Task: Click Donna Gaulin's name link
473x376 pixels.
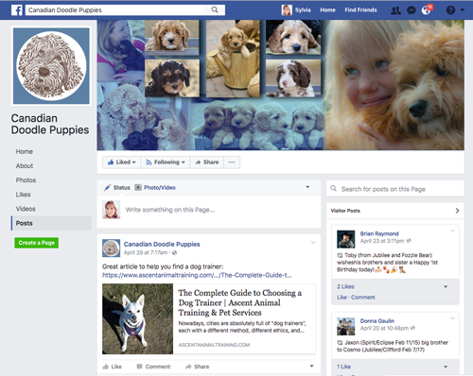Action: [377, 321]
